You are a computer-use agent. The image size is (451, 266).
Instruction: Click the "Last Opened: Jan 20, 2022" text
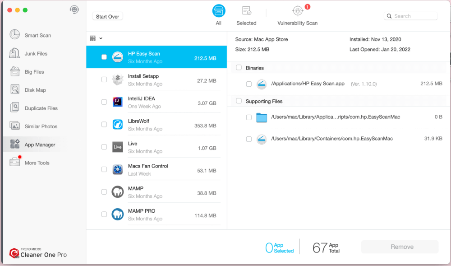tap(380, 50)
